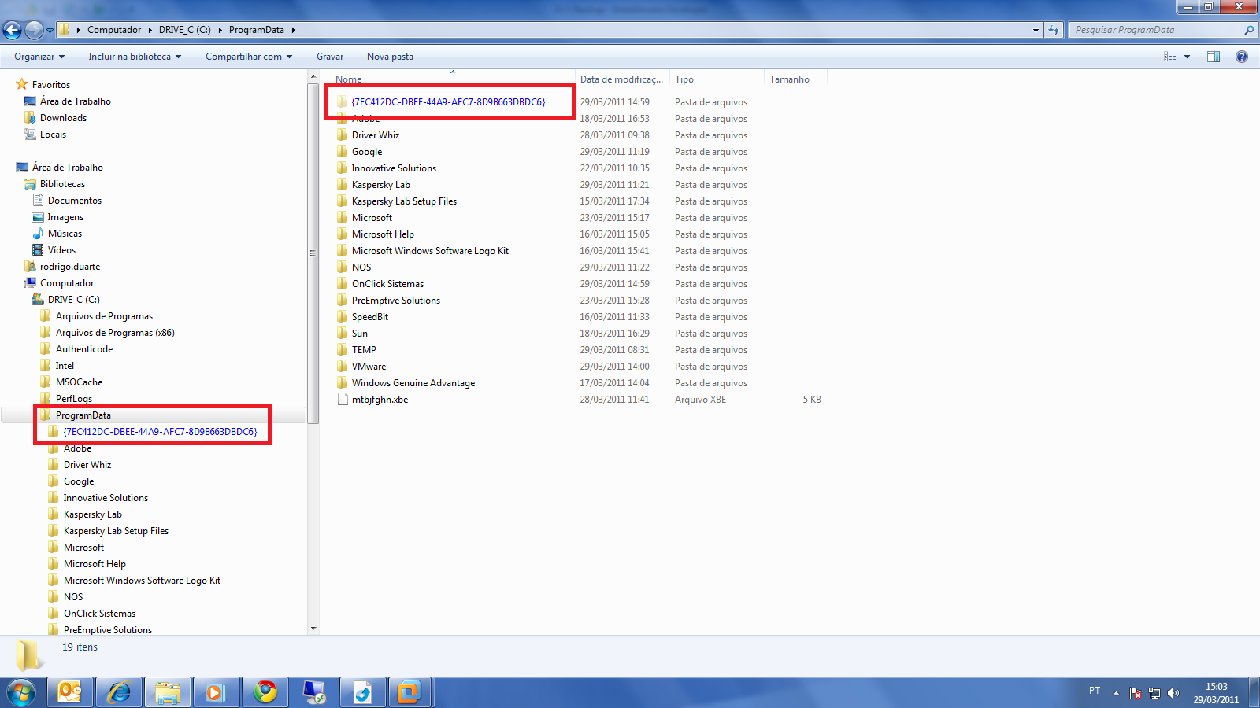Select Bibliotecas in navigation tree
1260x708 pixels.
[x=62, y=184]
